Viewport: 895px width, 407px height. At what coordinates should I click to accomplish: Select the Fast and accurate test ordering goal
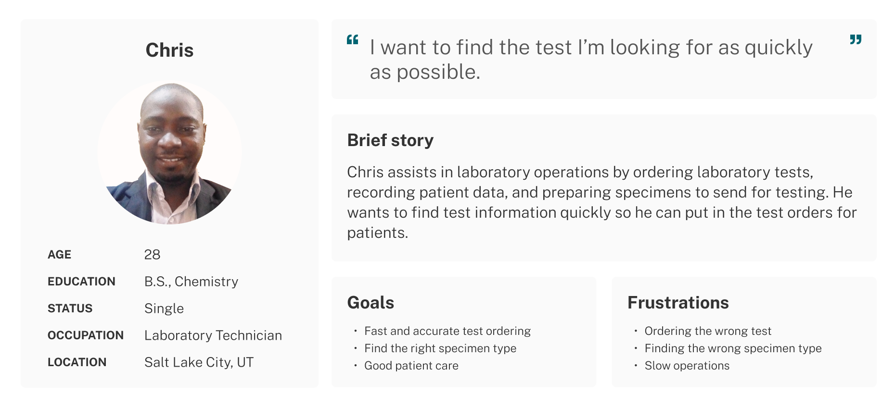tap(447, 331)
